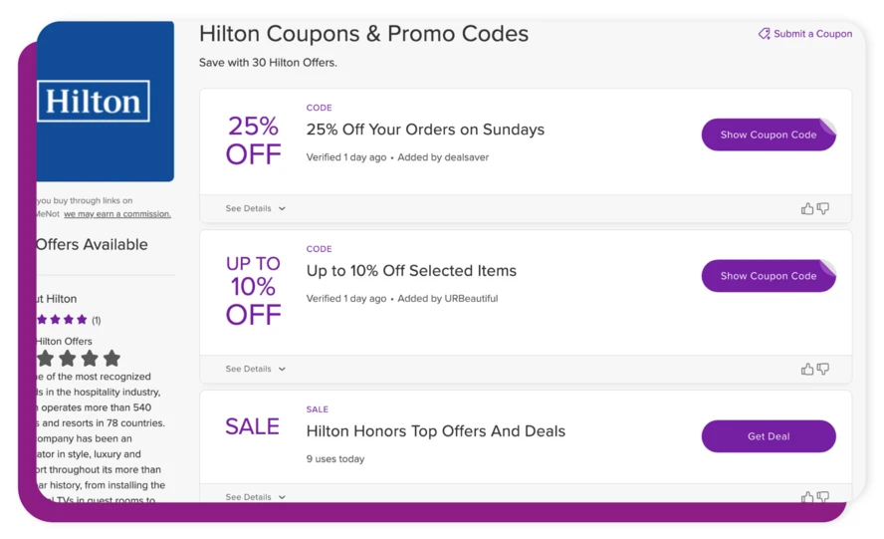Open 25% Off Your Orders on Sundays title
This screenshot has width=884, height=539.
(425, 130)
